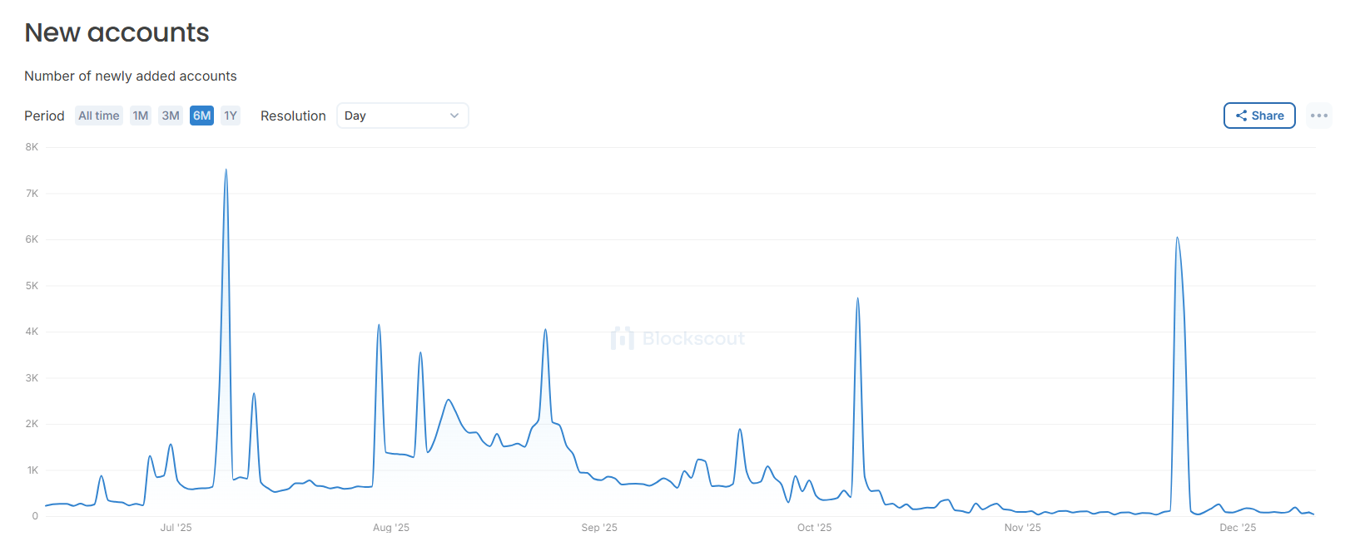
Task: Open the Day resolution dropdown
Action: tap(402, 116)
